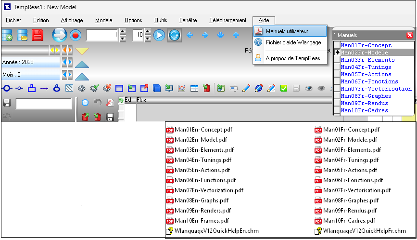Click the green checkbox validation icon
417x240 pixels.
pos(284,88)
